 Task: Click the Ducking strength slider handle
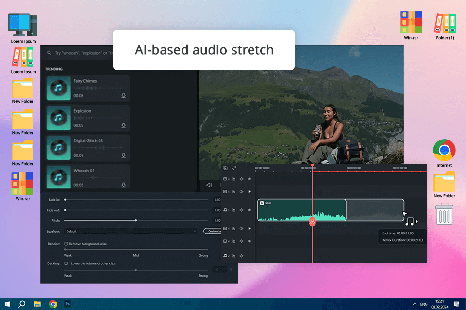136,270
